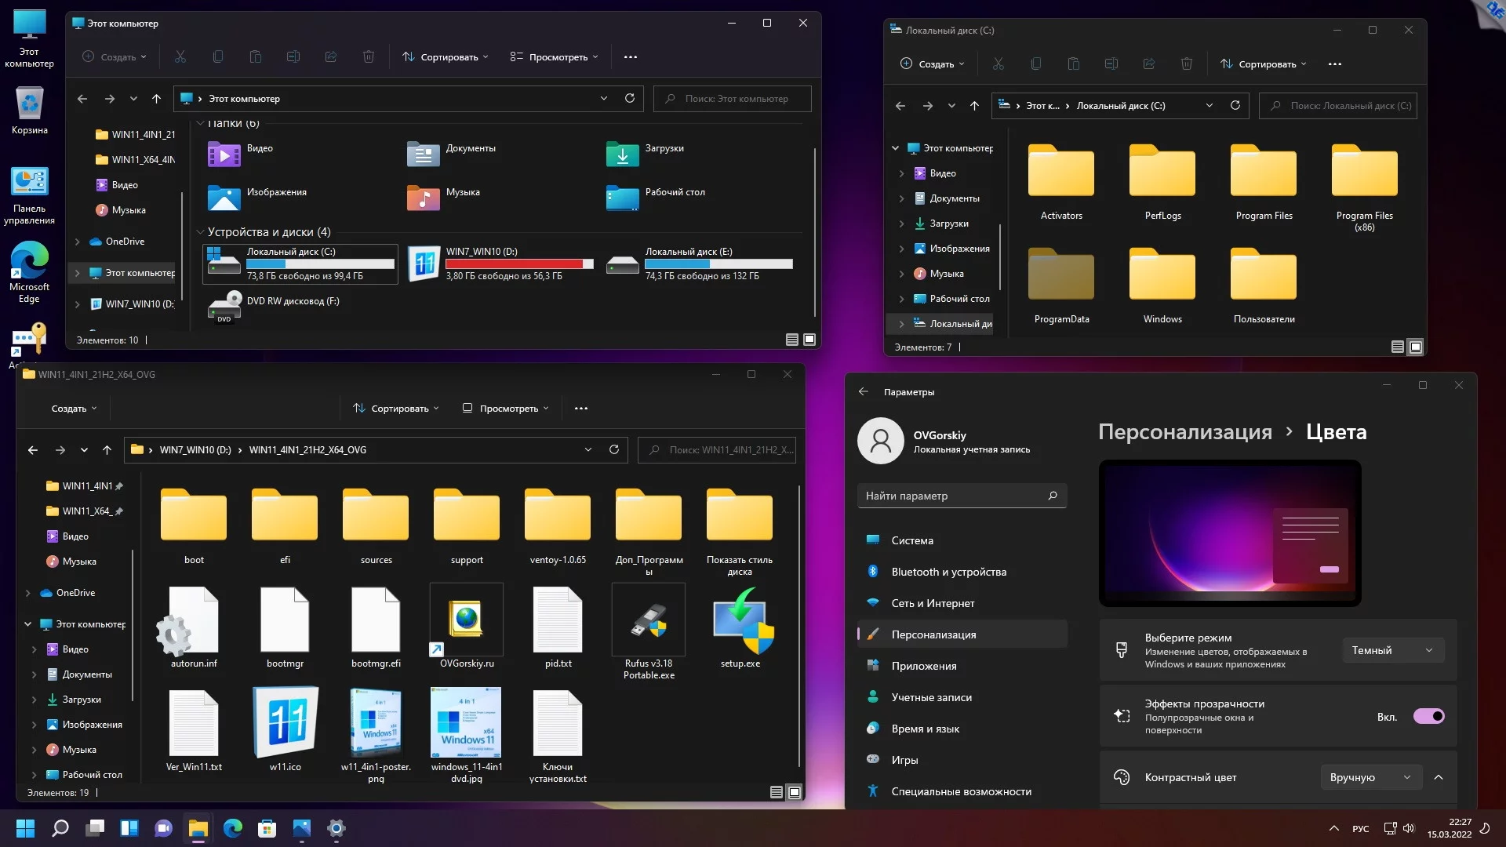Expand OneDrive tree node in bottom window

pyautogui.click(x=28, y=593)
